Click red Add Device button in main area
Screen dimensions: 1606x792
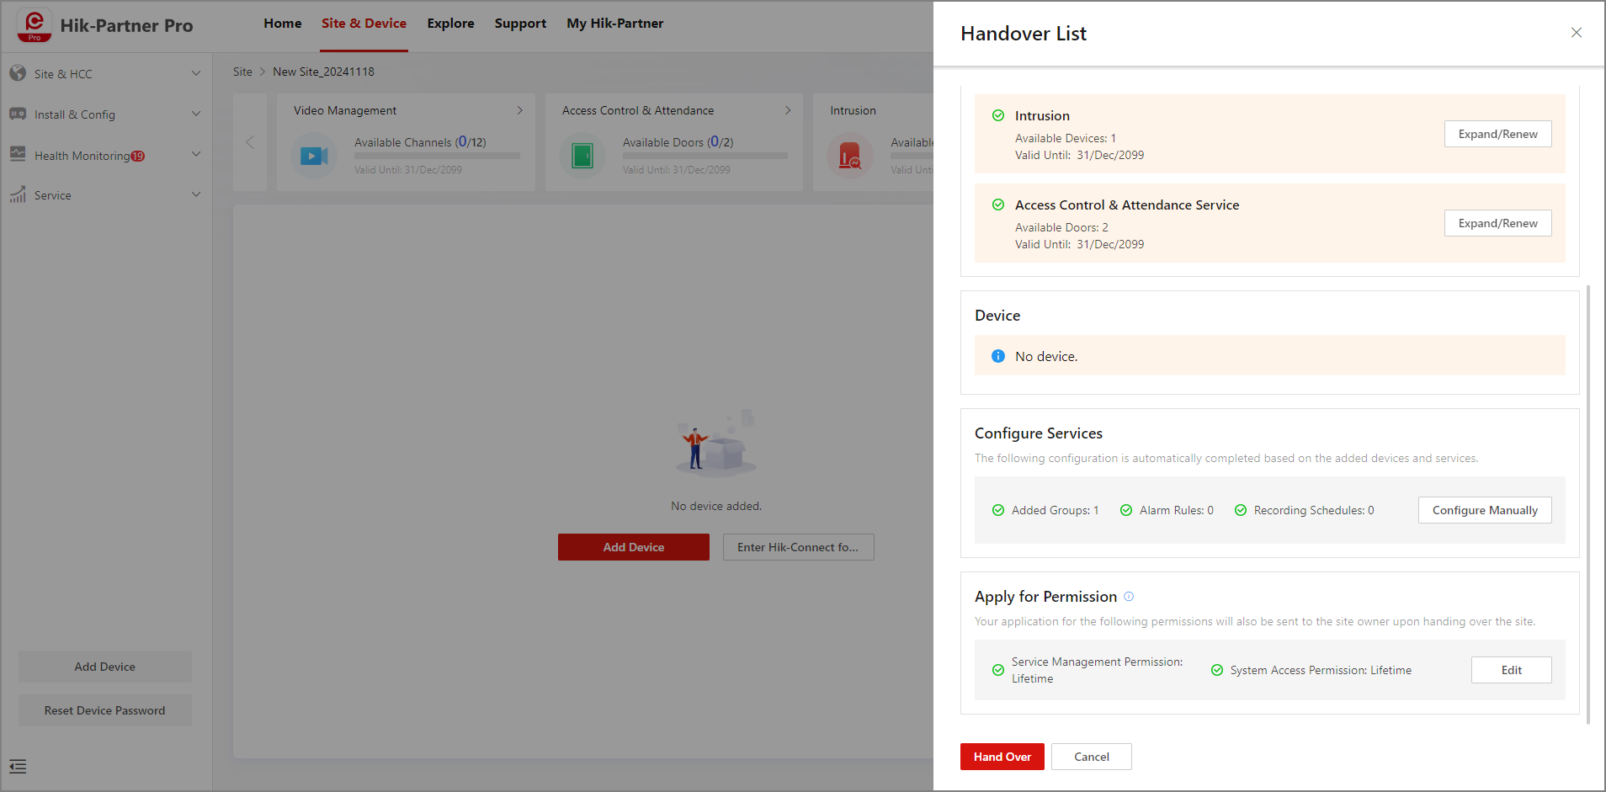(x=634, y=547)
